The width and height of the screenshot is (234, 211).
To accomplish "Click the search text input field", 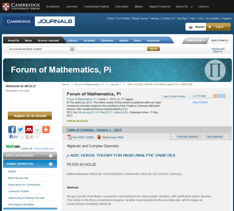I will [x=111, y=49].
